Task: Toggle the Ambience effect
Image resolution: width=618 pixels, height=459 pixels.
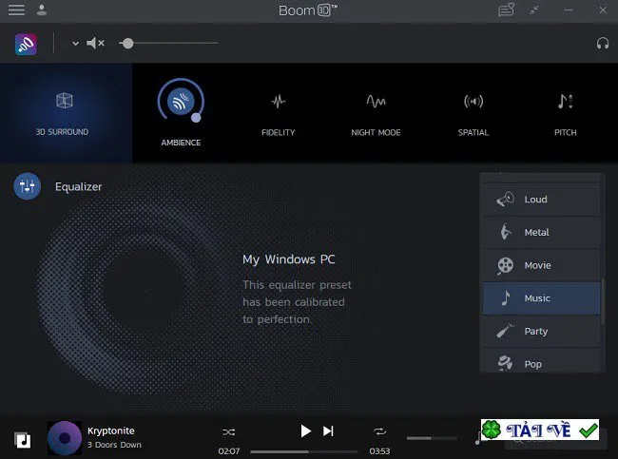Action: tap(181, 102)
